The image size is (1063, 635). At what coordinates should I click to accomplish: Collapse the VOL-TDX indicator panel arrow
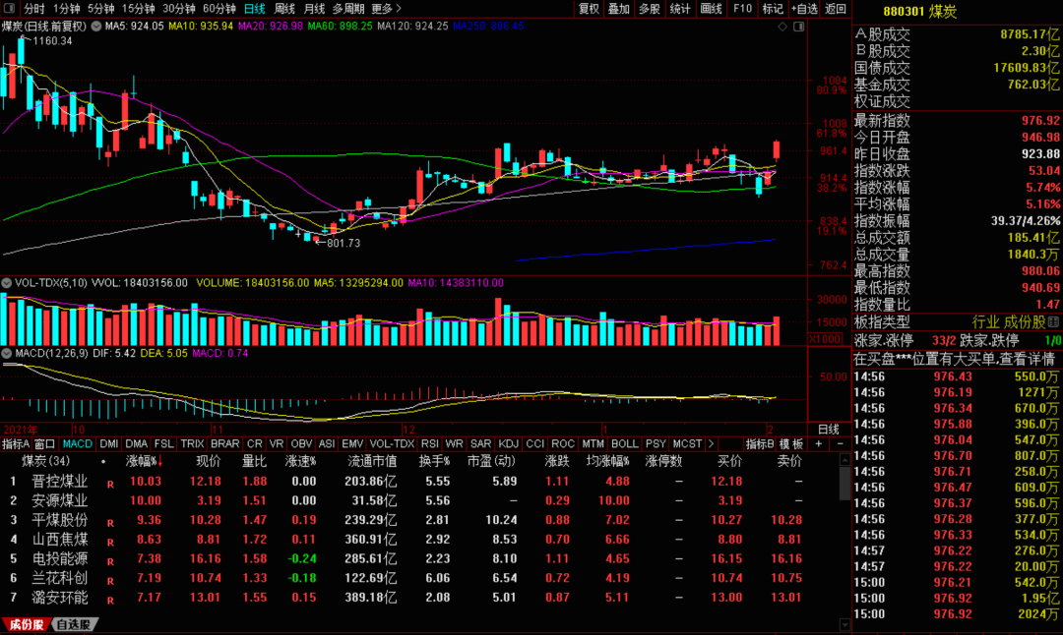6,283
